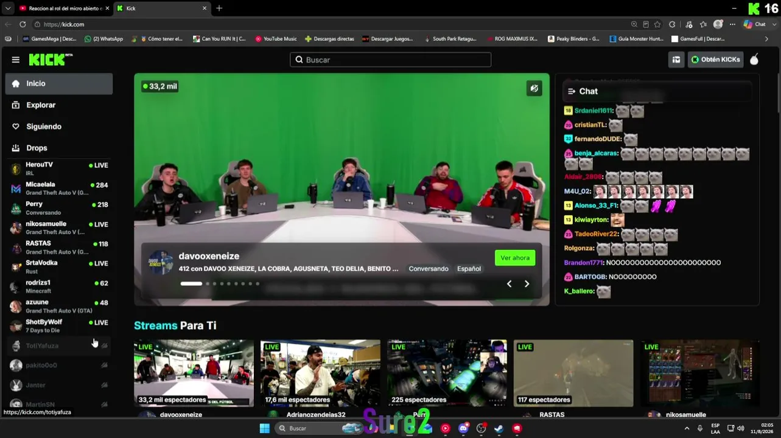The width and height of the screenshot is (781, 438).
Task: Open Discord from the taskbar
Action: click(463, 428)
